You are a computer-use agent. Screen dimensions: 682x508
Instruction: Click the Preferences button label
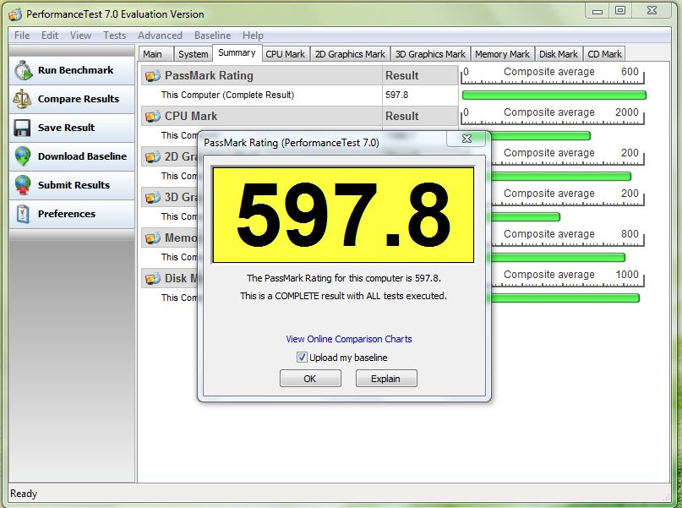pos(67,214)
